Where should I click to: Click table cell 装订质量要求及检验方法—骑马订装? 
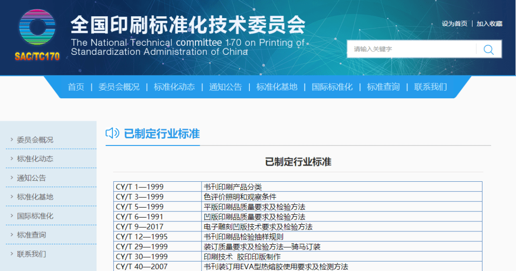(x=342, y=247)
